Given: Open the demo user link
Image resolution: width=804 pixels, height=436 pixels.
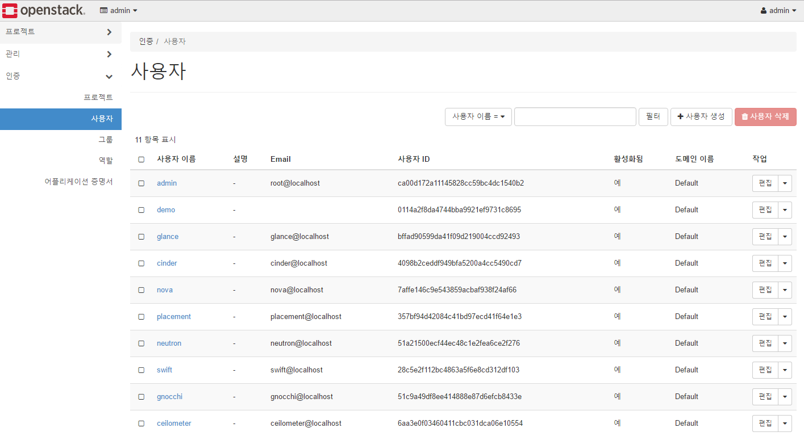Looking at the screenshot, I should (x=166, y=210).
